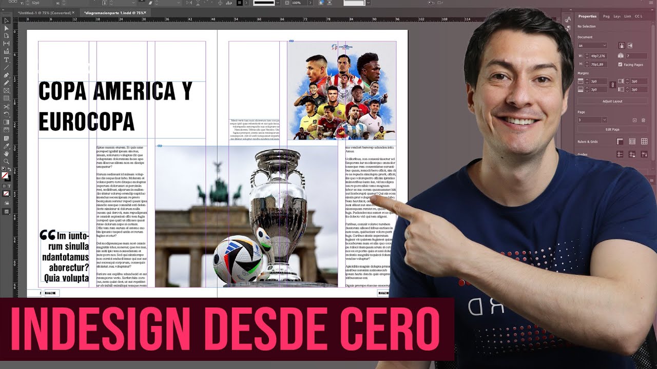Select the Hand tool

[x=6, y=153]
